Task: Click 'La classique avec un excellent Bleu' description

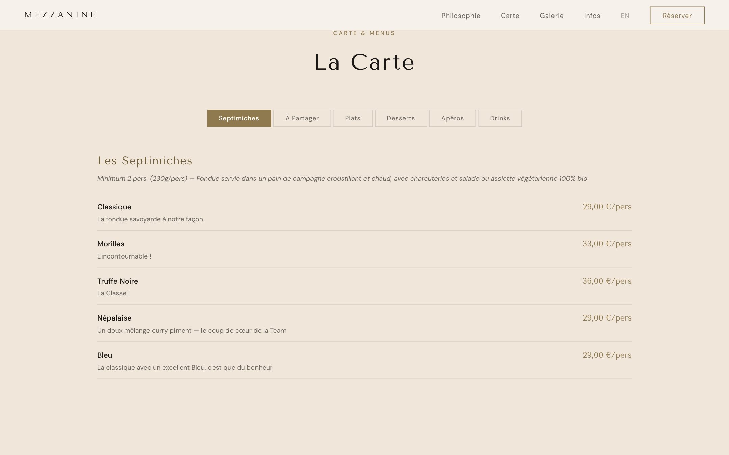Action: coord(185,368)
